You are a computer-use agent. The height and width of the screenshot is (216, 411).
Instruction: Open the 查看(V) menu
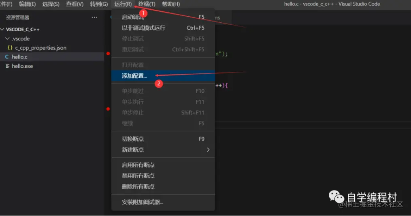coord(75,4)
